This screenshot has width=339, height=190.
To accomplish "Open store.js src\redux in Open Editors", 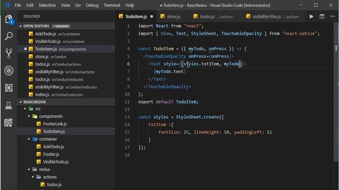I will 66,56.
